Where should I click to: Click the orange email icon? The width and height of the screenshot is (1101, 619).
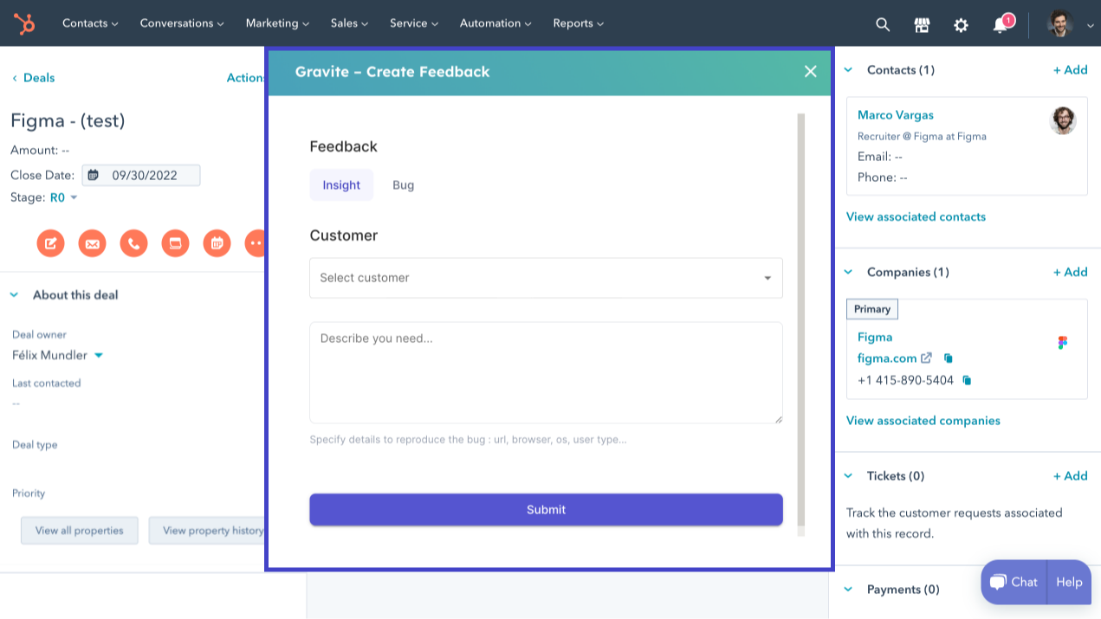pos(92,243)
